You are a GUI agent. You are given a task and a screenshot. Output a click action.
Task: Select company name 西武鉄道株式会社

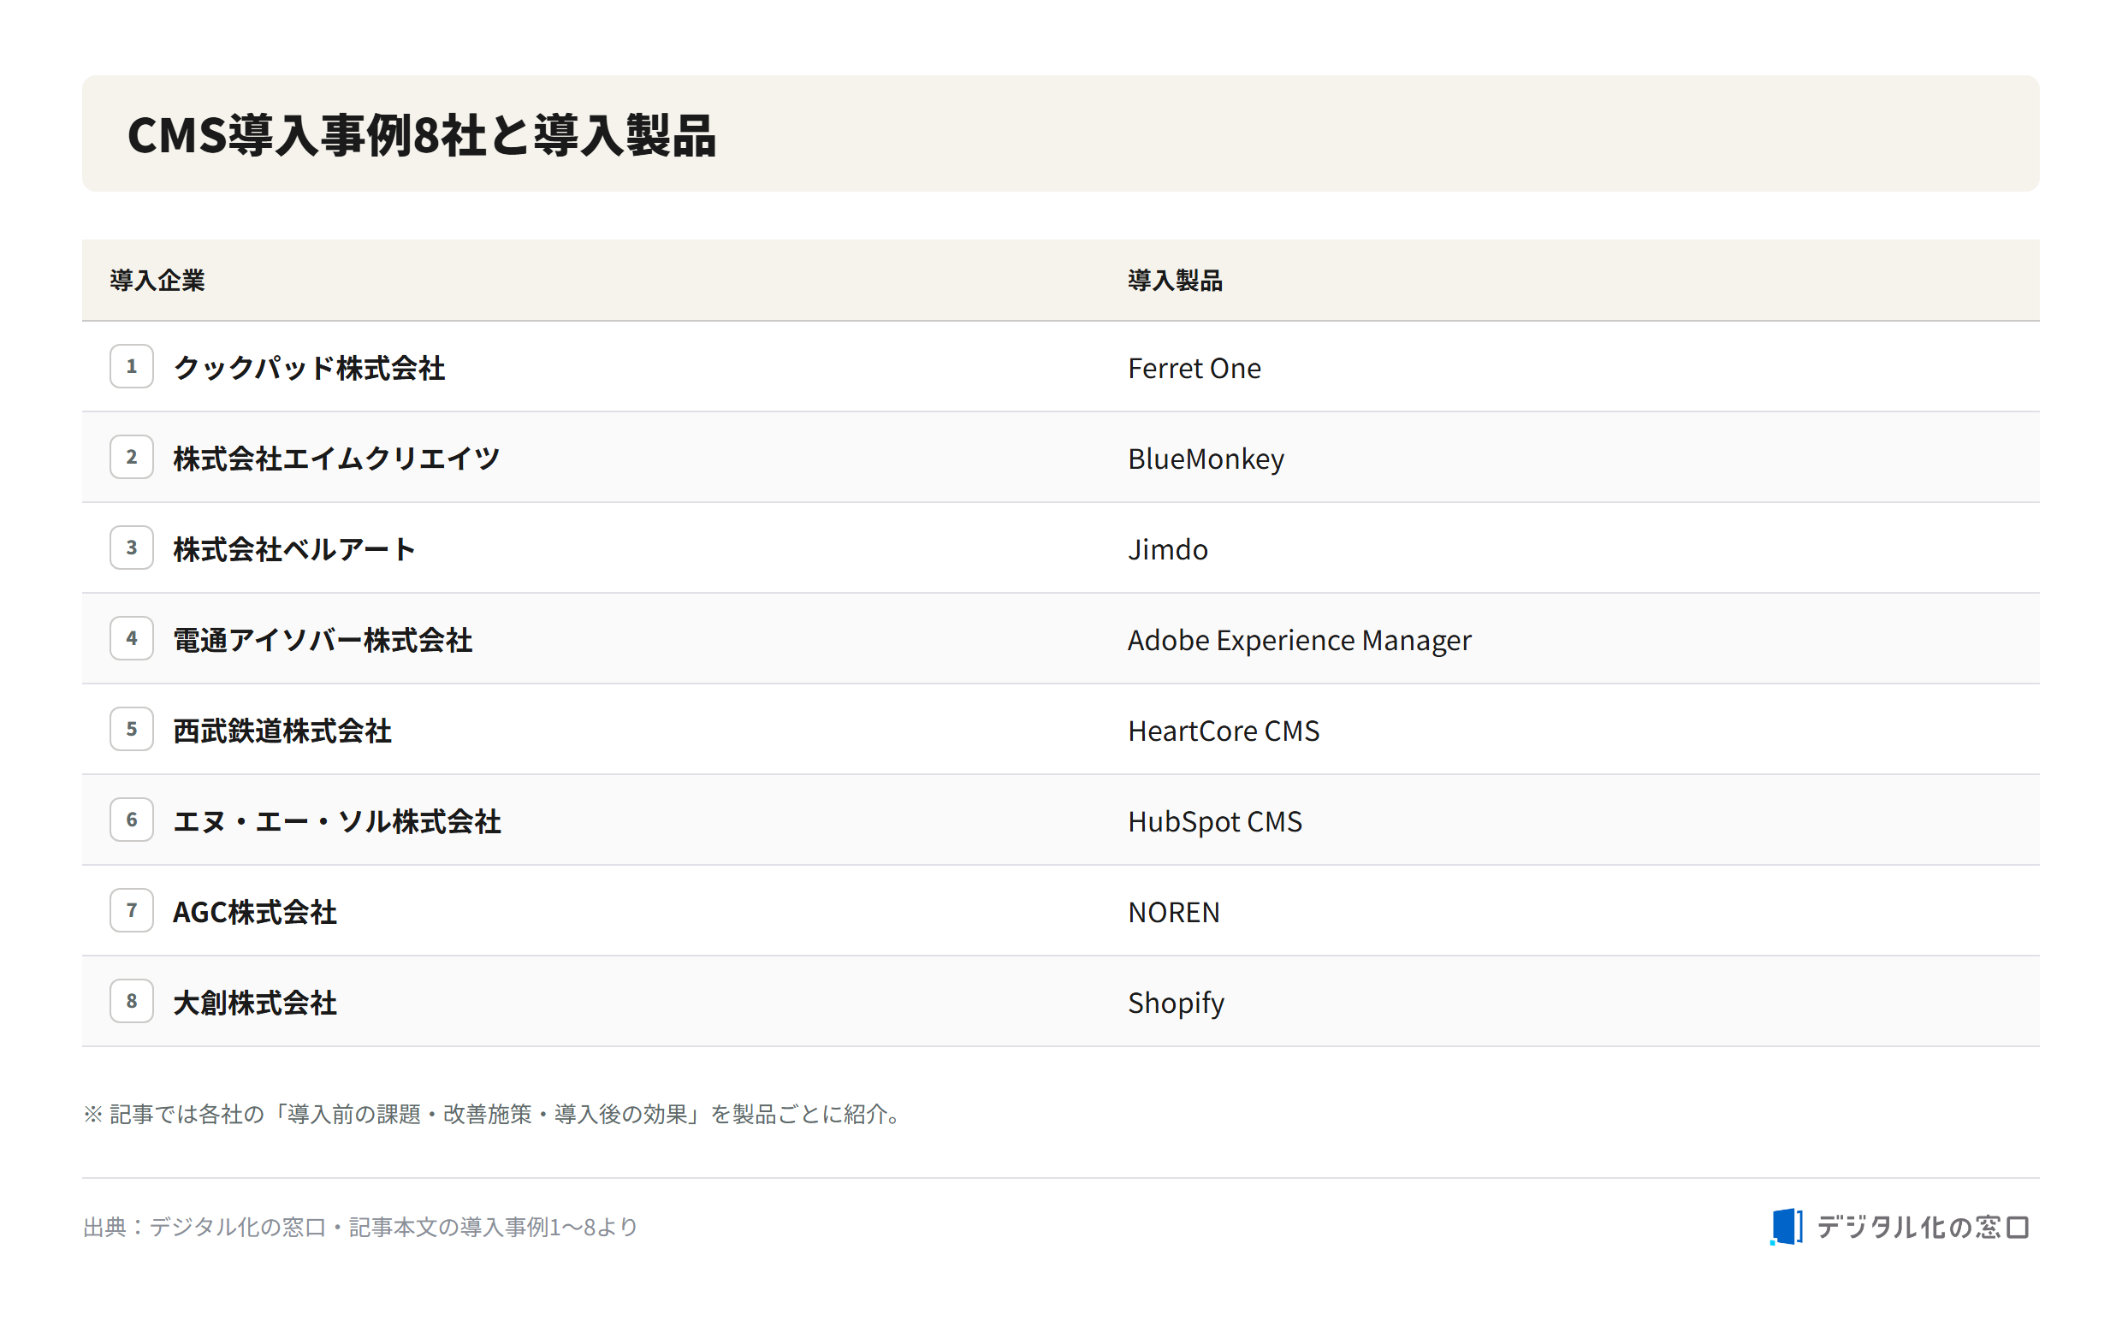pos(282,731)
